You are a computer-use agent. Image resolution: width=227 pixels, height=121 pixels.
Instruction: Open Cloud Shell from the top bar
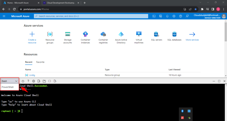[x=154, y=16]
